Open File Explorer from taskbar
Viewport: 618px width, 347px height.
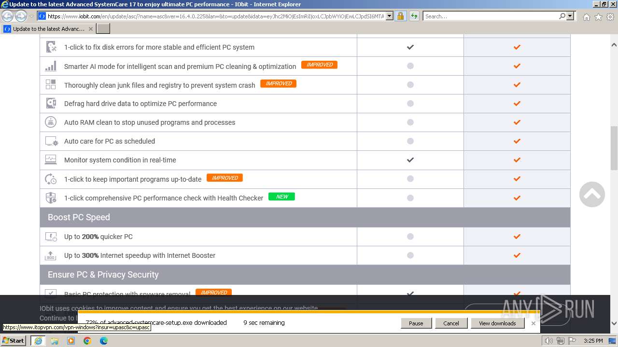tap(55, 341)
